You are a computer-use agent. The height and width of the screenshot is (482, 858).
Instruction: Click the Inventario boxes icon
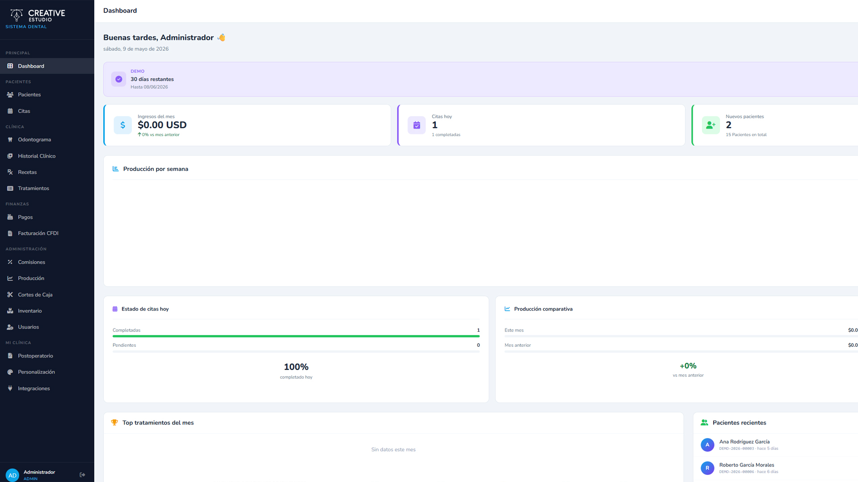coord(10,311)
